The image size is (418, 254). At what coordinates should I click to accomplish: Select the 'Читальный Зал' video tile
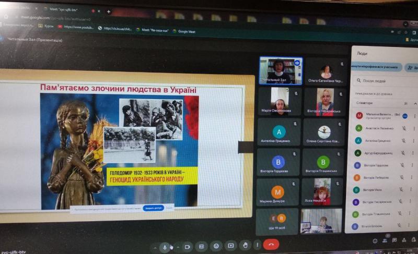(281, 71)
